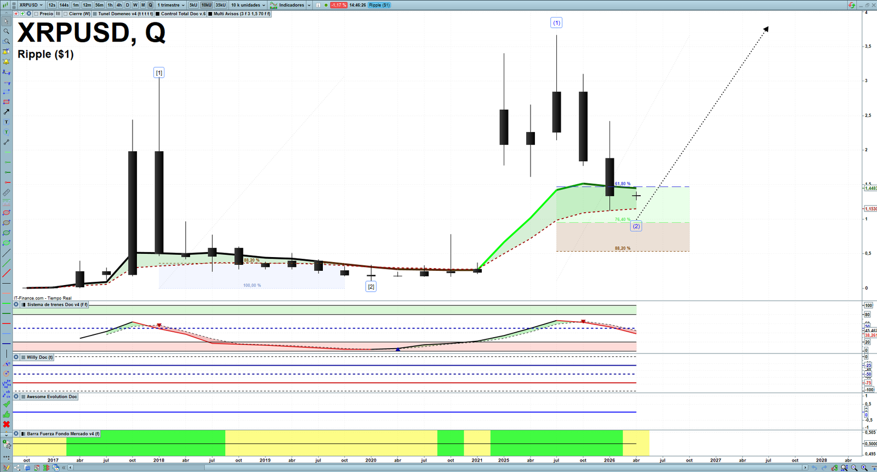Screen dimensions: 877x472
Task: Click the red plus icon left of Precio
Action: pos(16,14)
